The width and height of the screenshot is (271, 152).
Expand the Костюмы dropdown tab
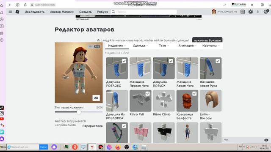[211, 46]
